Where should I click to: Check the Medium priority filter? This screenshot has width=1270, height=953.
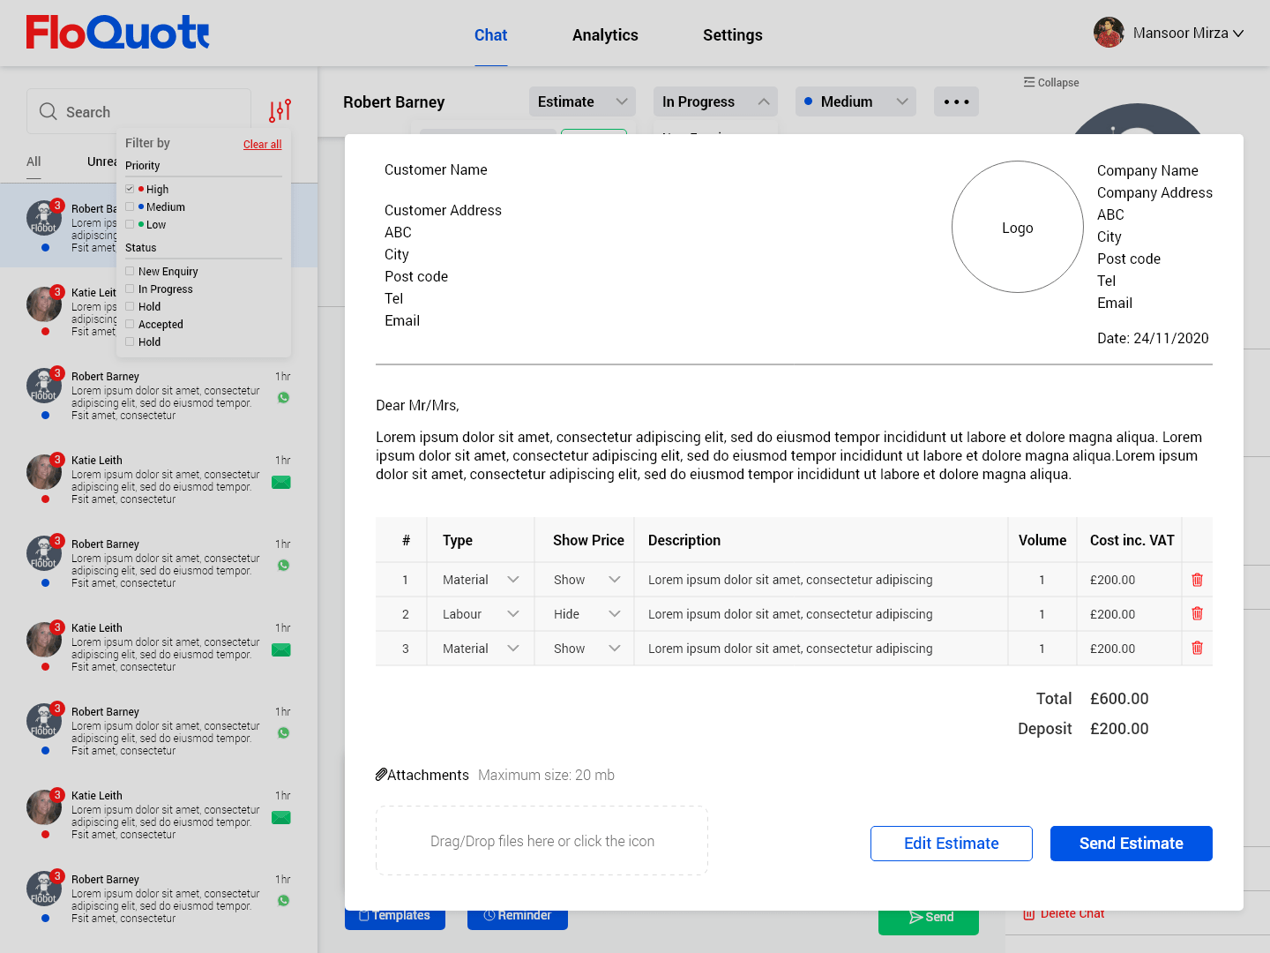[x=130, y=206]
